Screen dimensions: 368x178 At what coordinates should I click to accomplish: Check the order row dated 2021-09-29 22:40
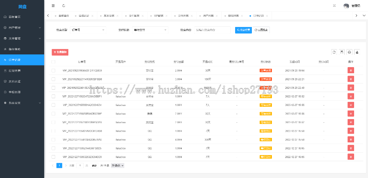pyautogui.click(x=53, y=88)
